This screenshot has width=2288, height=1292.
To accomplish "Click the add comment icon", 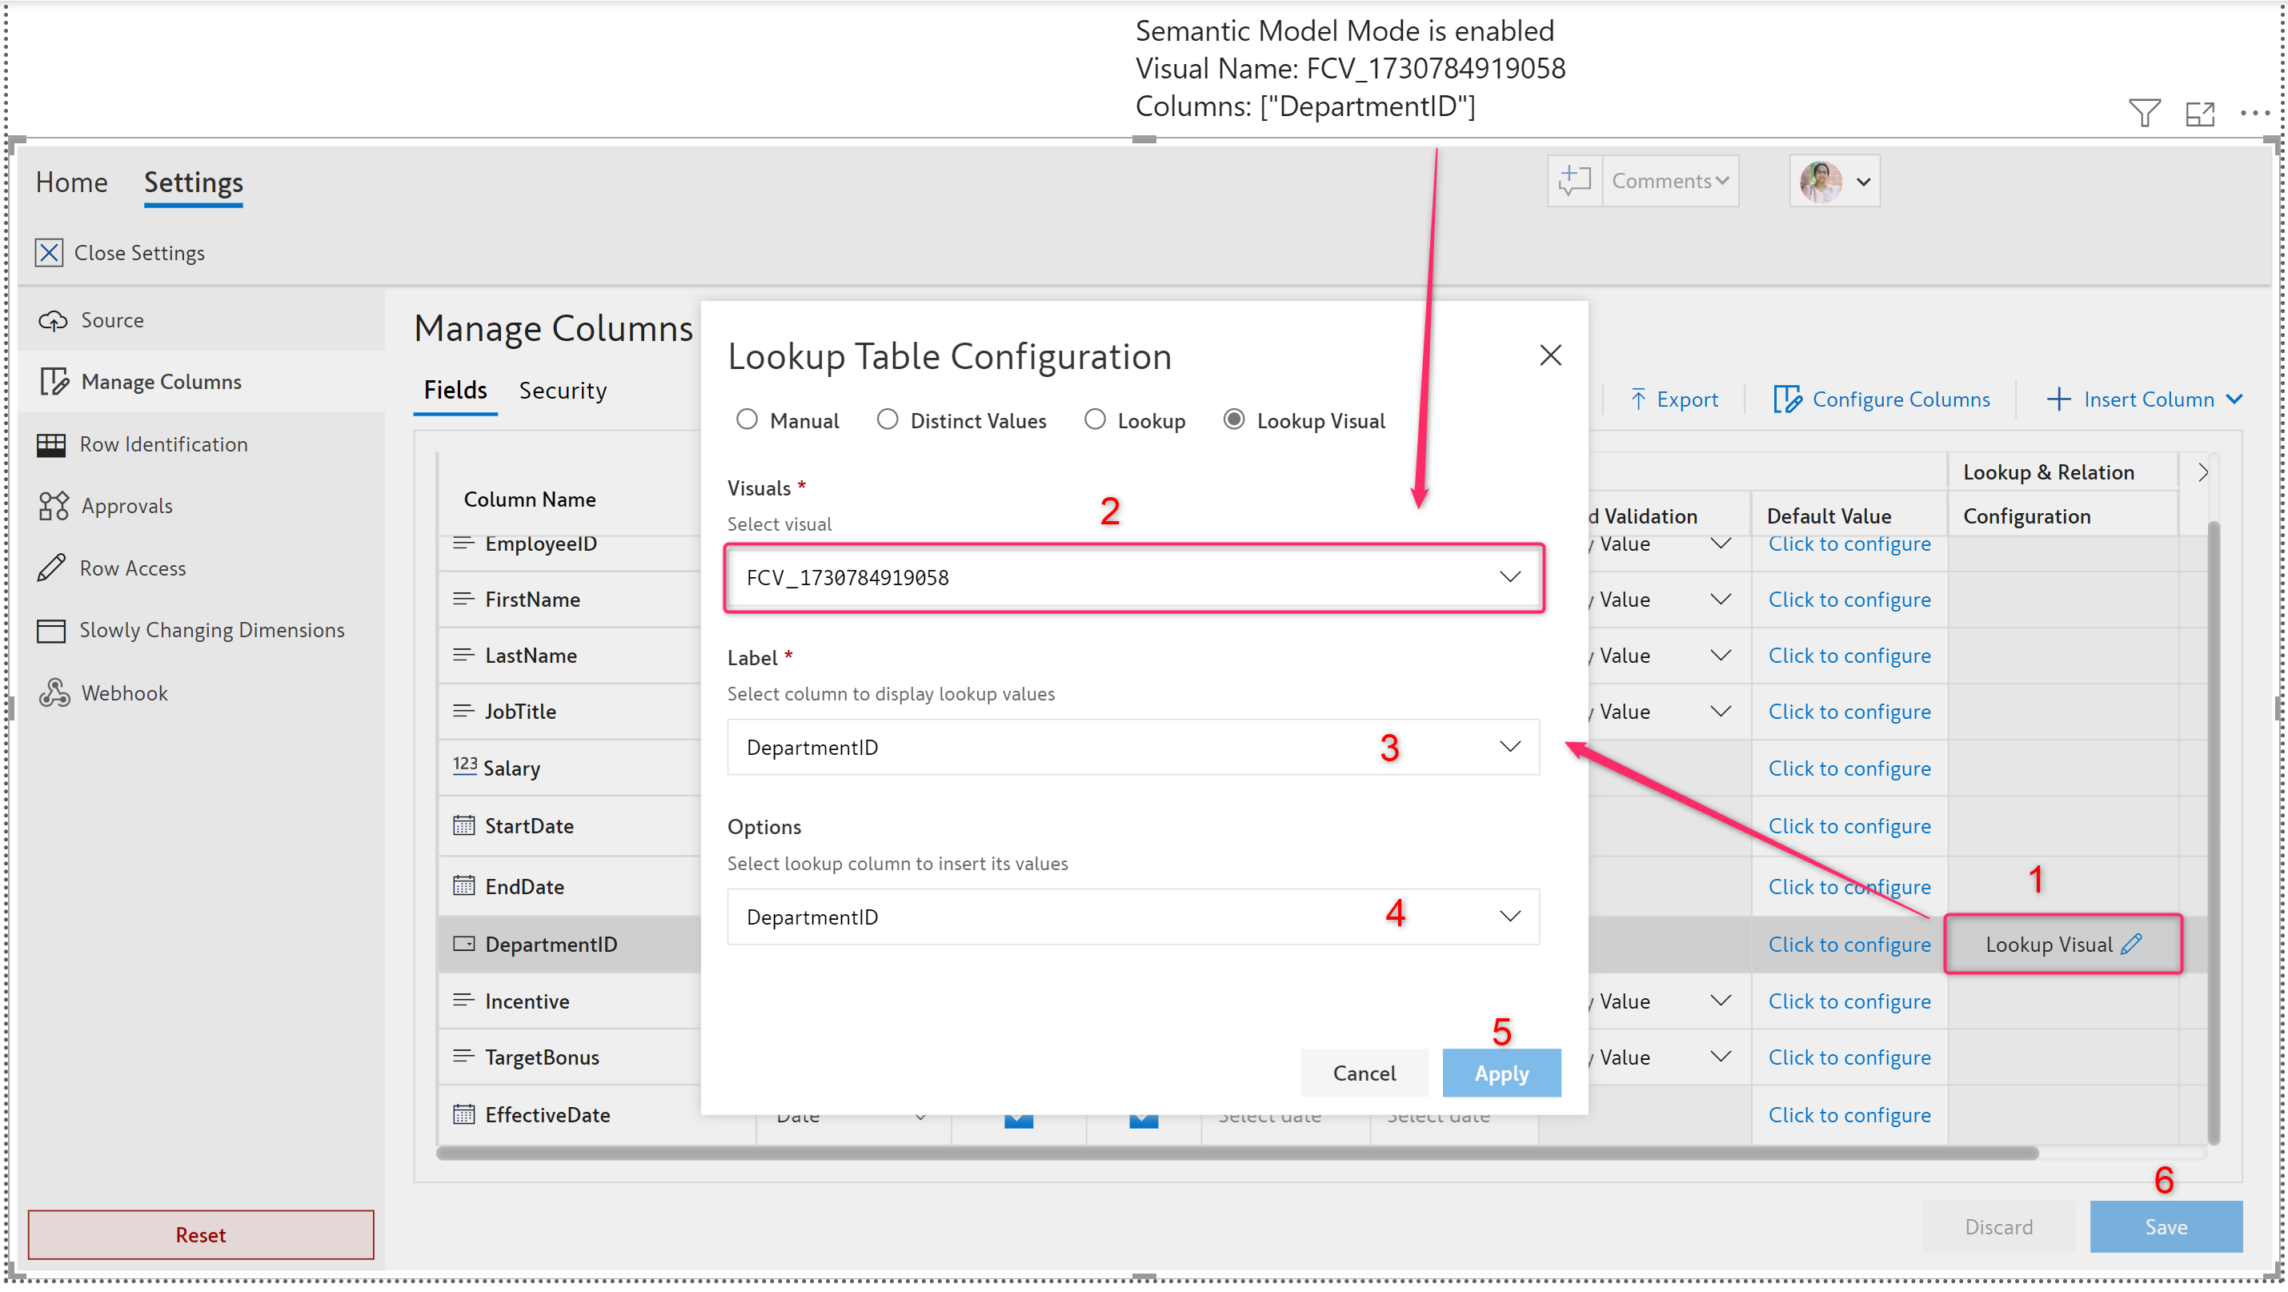I will [x=1574, y=180].
